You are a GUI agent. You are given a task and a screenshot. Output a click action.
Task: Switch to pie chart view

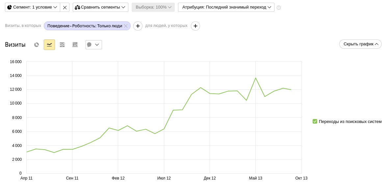click(x=37, y=45)
